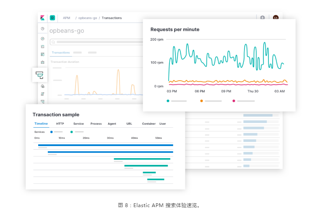Open the help icon in the top right header

(x=263, y=18)
